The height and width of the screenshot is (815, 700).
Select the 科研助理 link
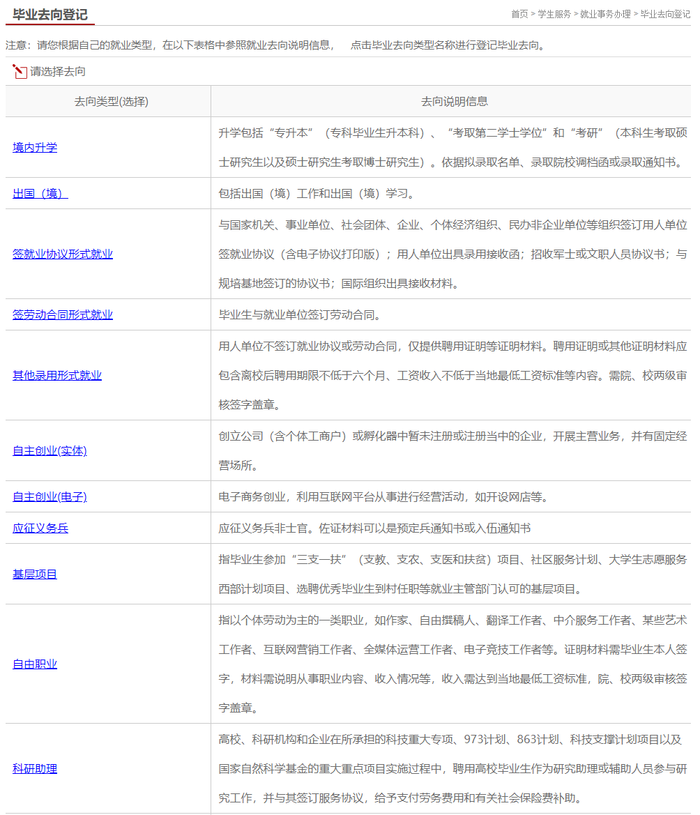35,769
